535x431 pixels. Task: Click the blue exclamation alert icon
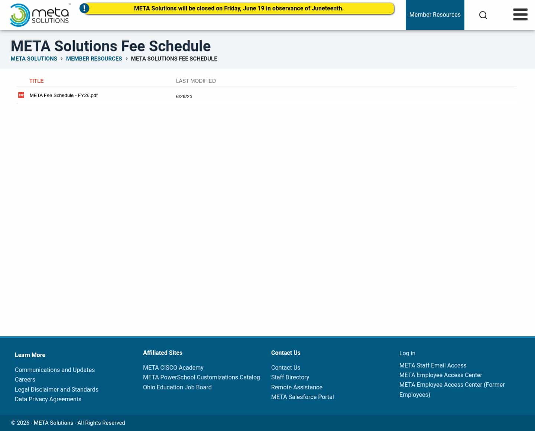(x=84, y=8)
